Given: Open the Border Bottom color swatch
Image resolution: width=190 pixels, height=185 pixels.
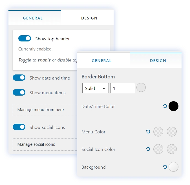Looking at the screenshot, I should [x=141, y=88].
